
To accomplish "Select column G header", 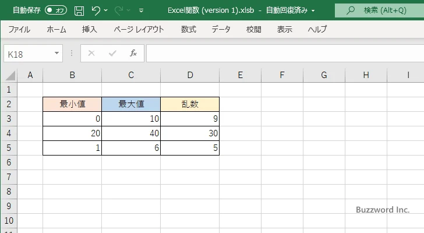I will pyautogui.click(x=324, y=75).
